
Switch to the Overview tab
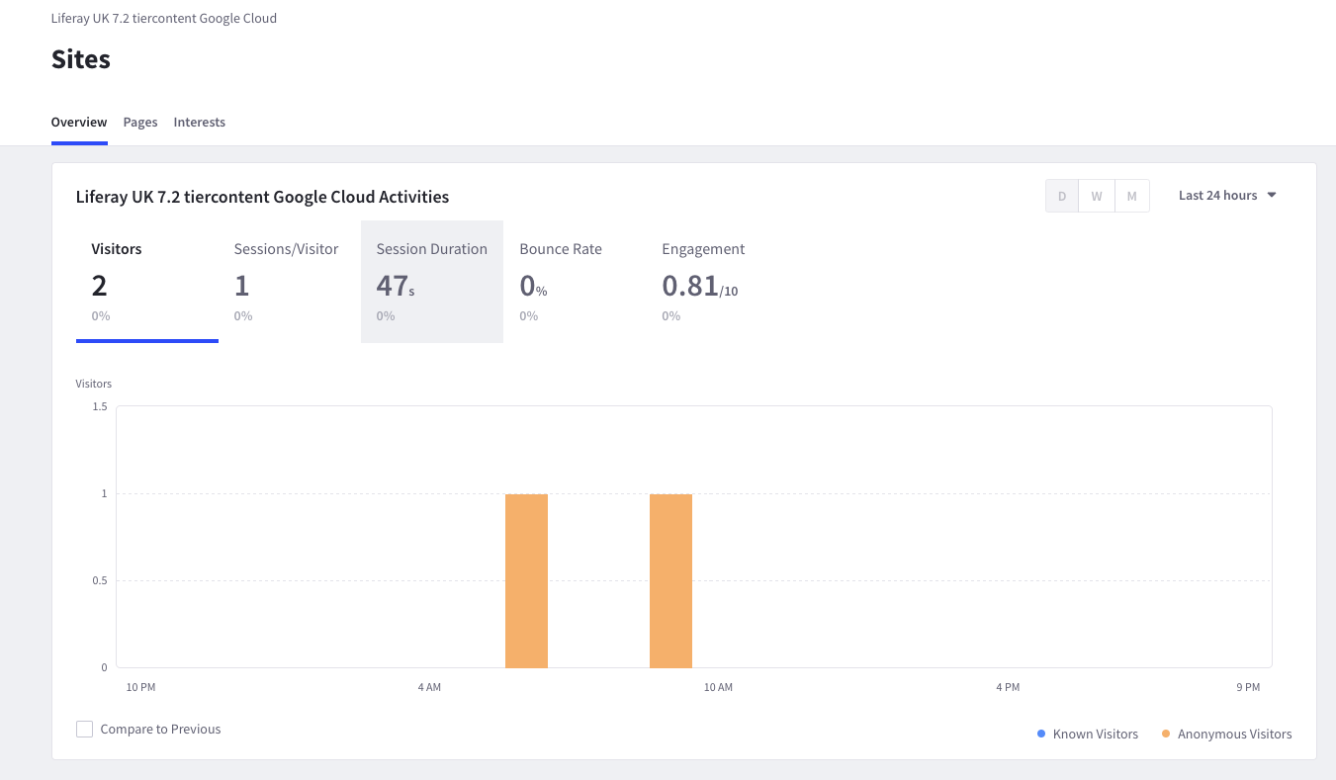click(x=79, y=123)
